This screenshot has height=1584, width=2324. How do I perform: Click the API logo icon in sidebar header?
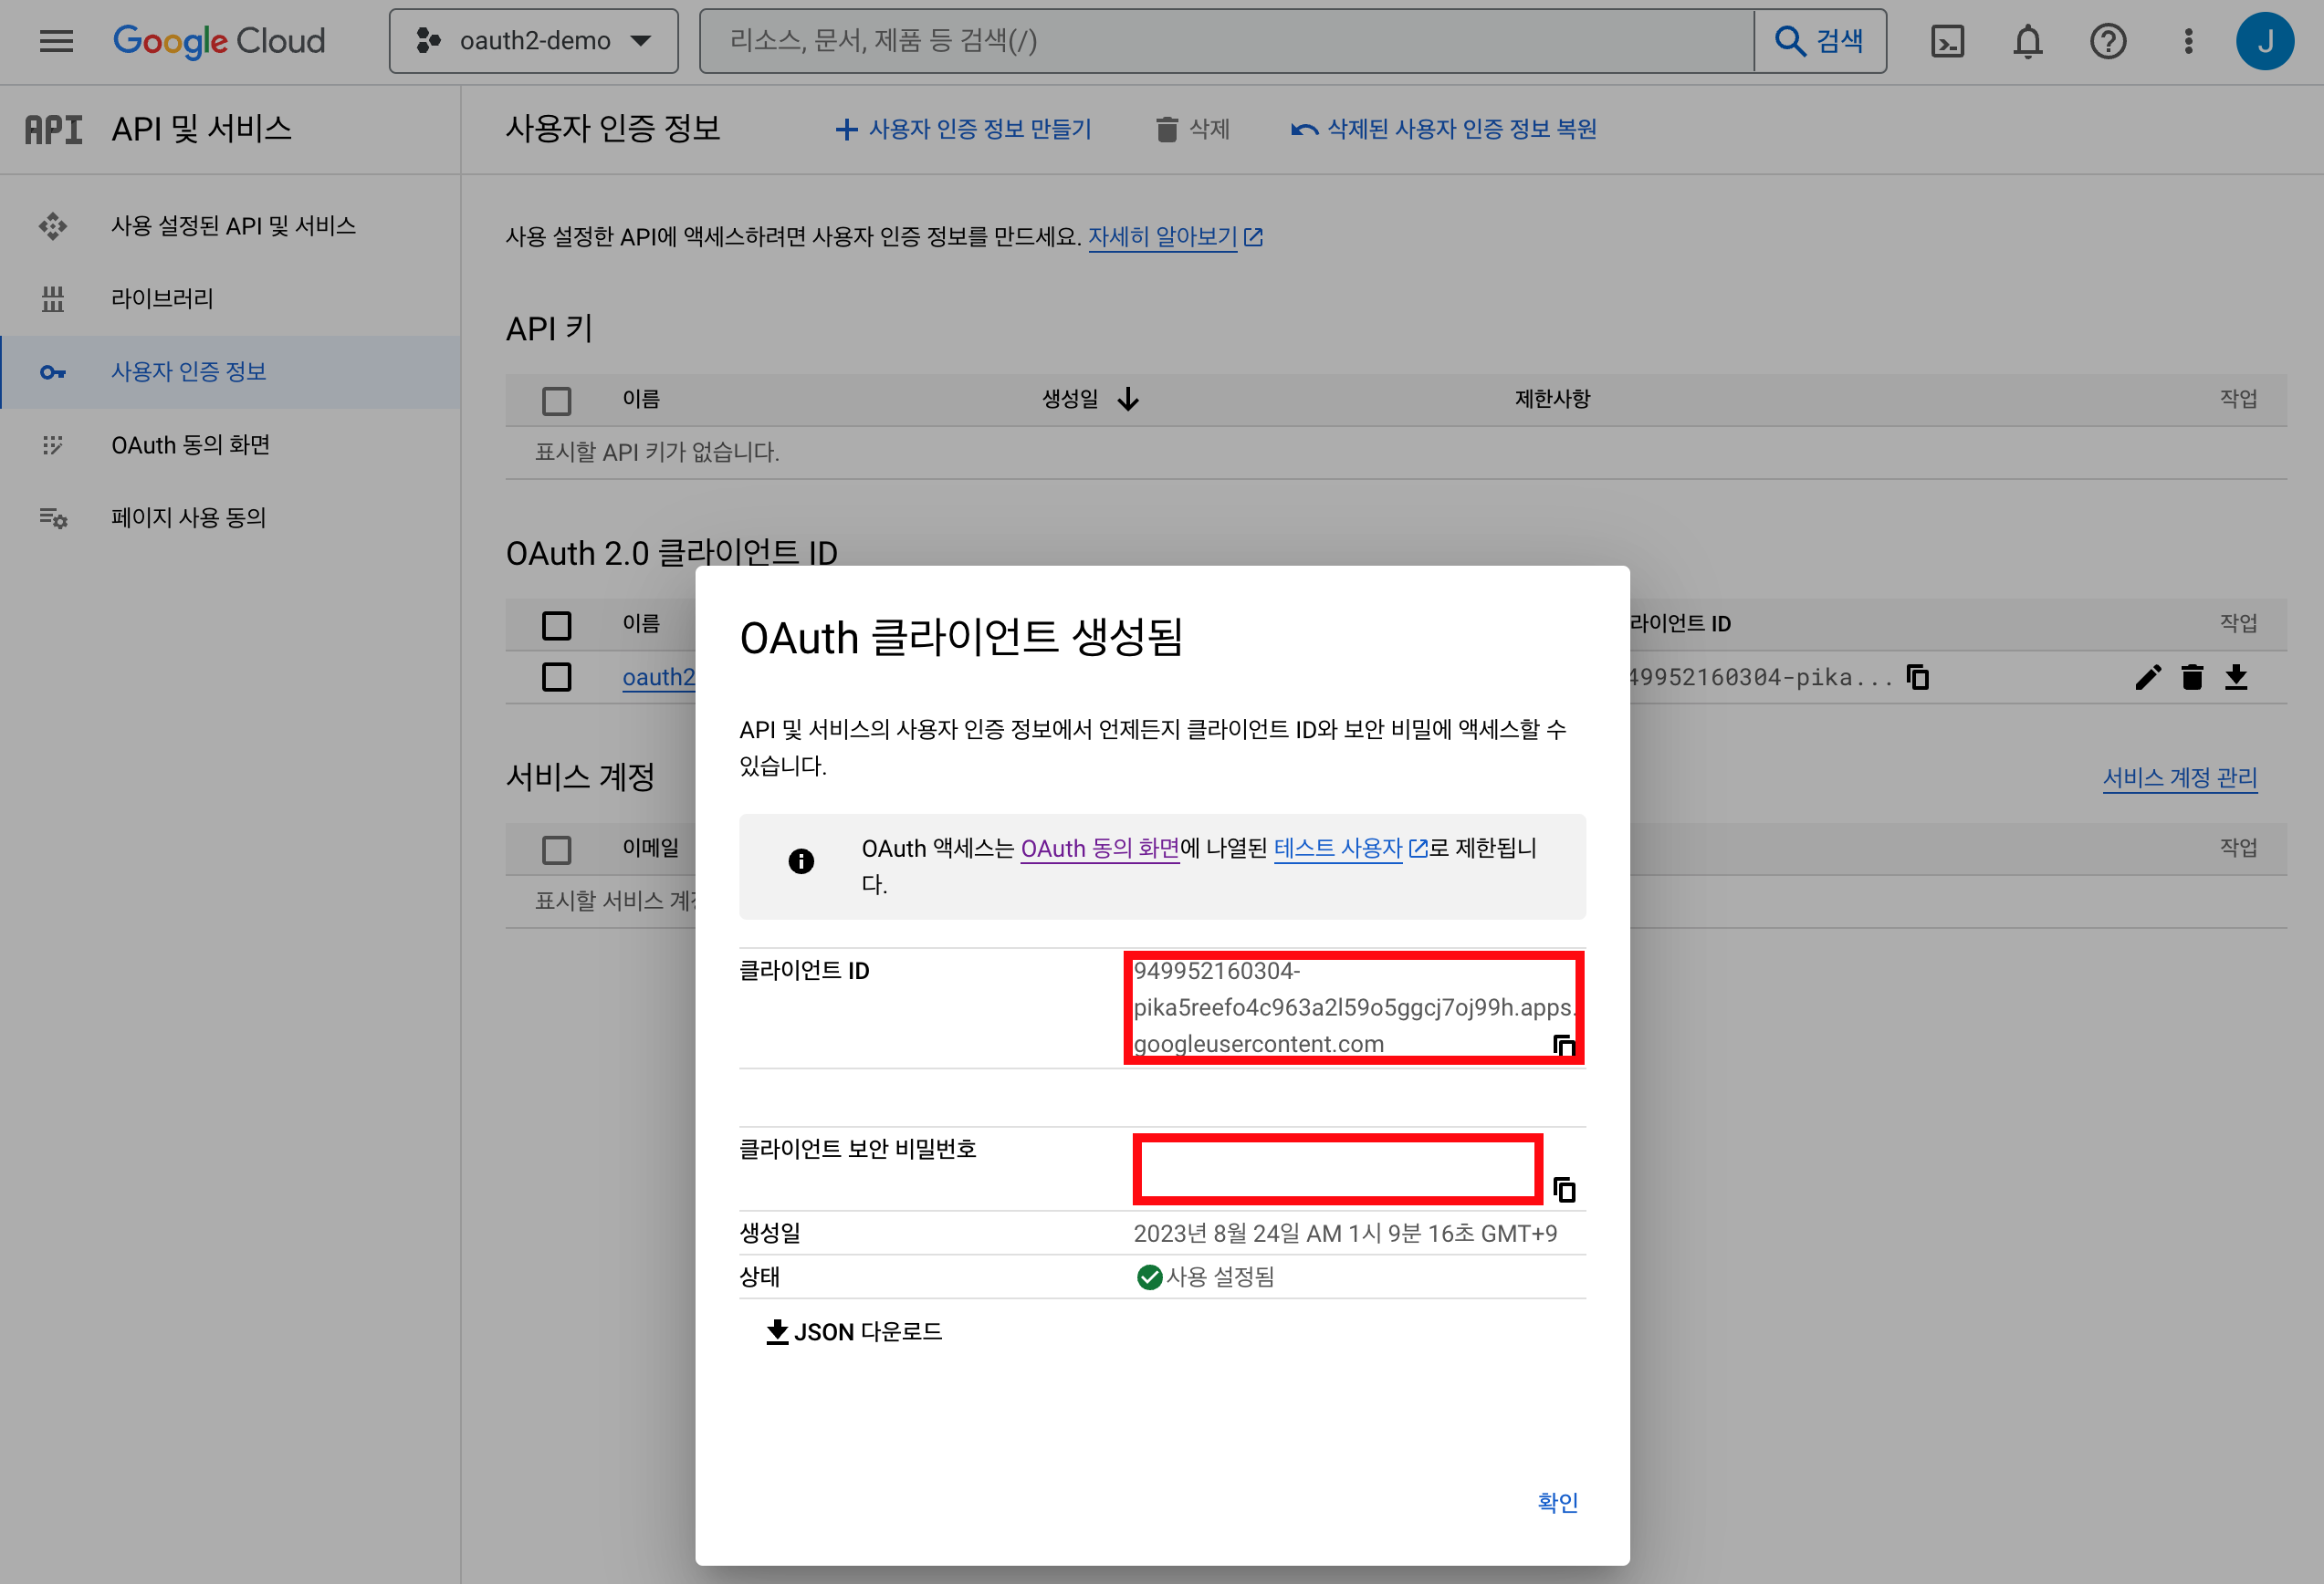tap(53, 129)
